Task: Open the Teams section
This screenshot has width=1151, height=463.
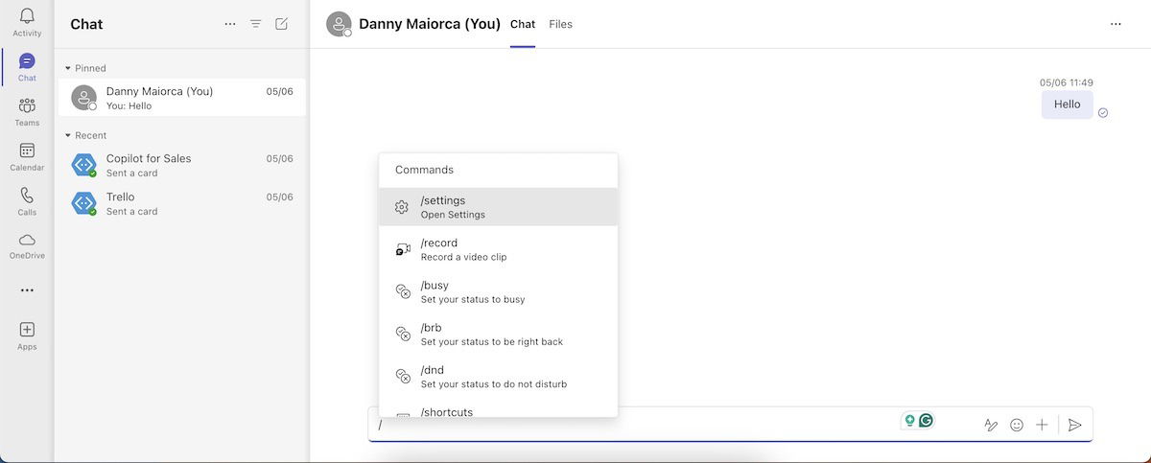Action: [27, 111]
